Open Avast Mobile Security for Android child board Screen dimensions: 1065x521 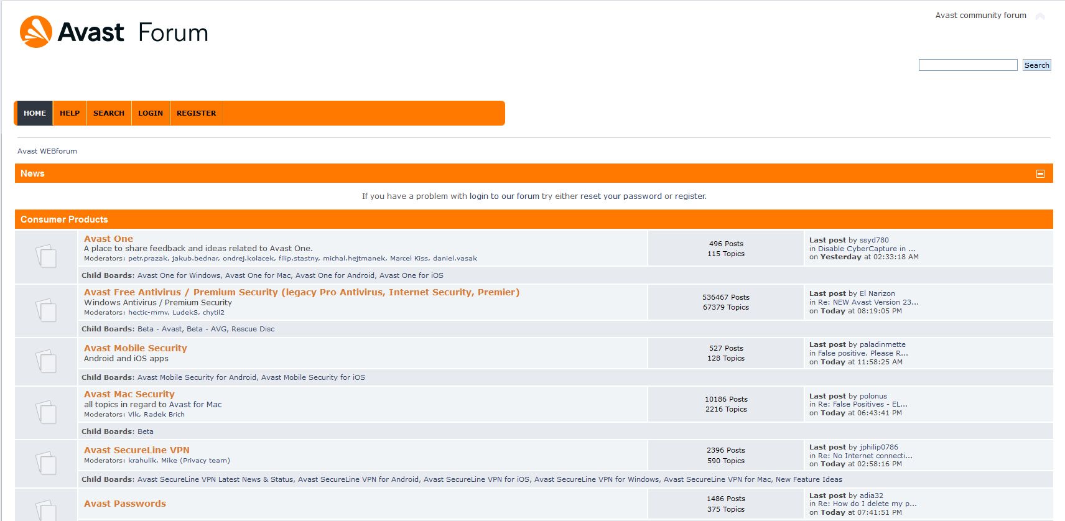[197, 377]
